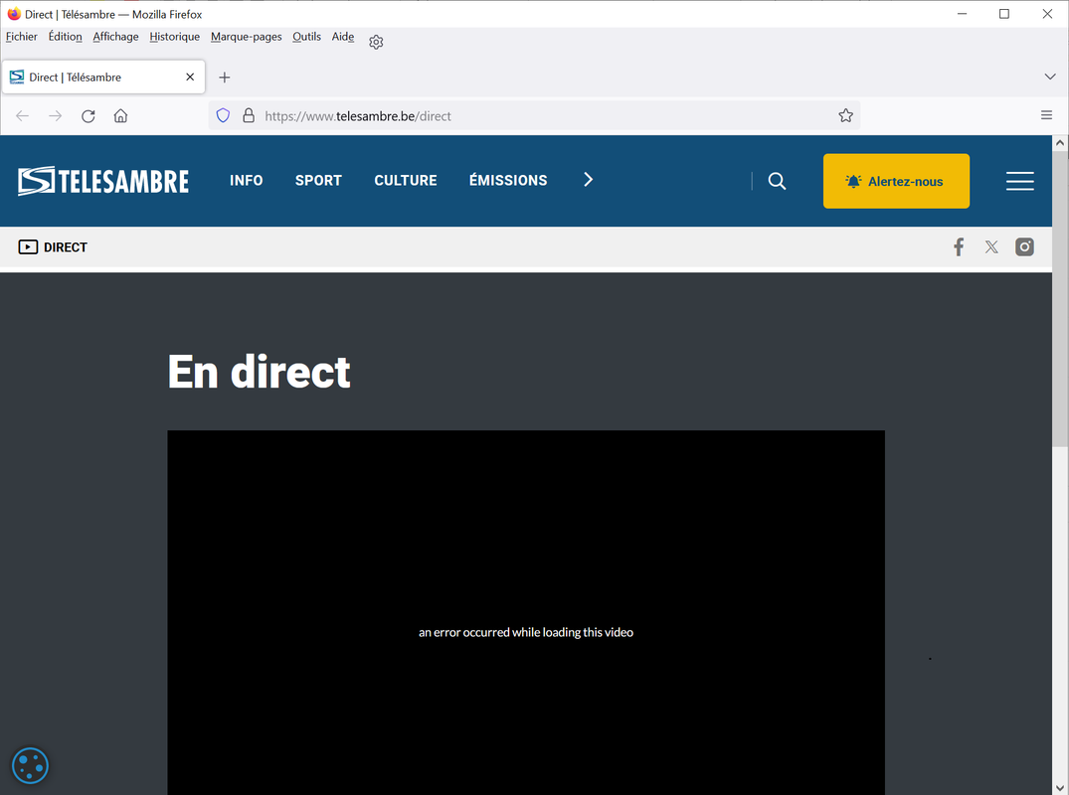
Task: Show site security padlock info
Action: [249, 116]
